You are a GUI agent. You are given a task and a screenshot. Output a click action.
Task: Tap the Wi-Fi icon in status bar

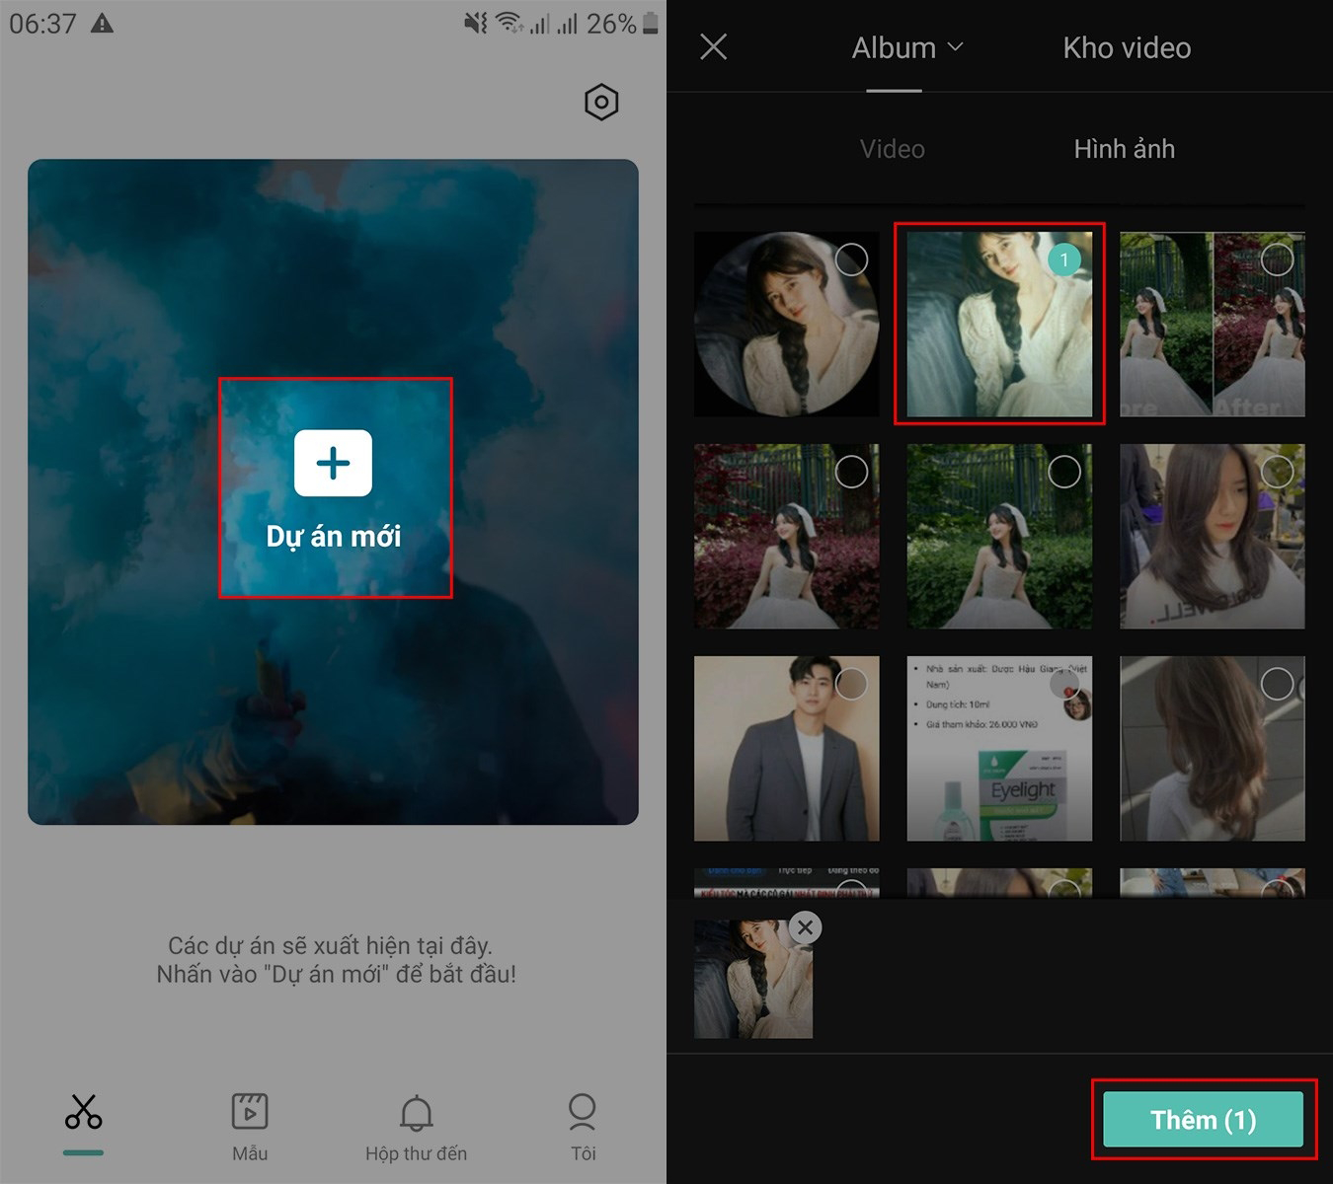click(x=509, y=23)
